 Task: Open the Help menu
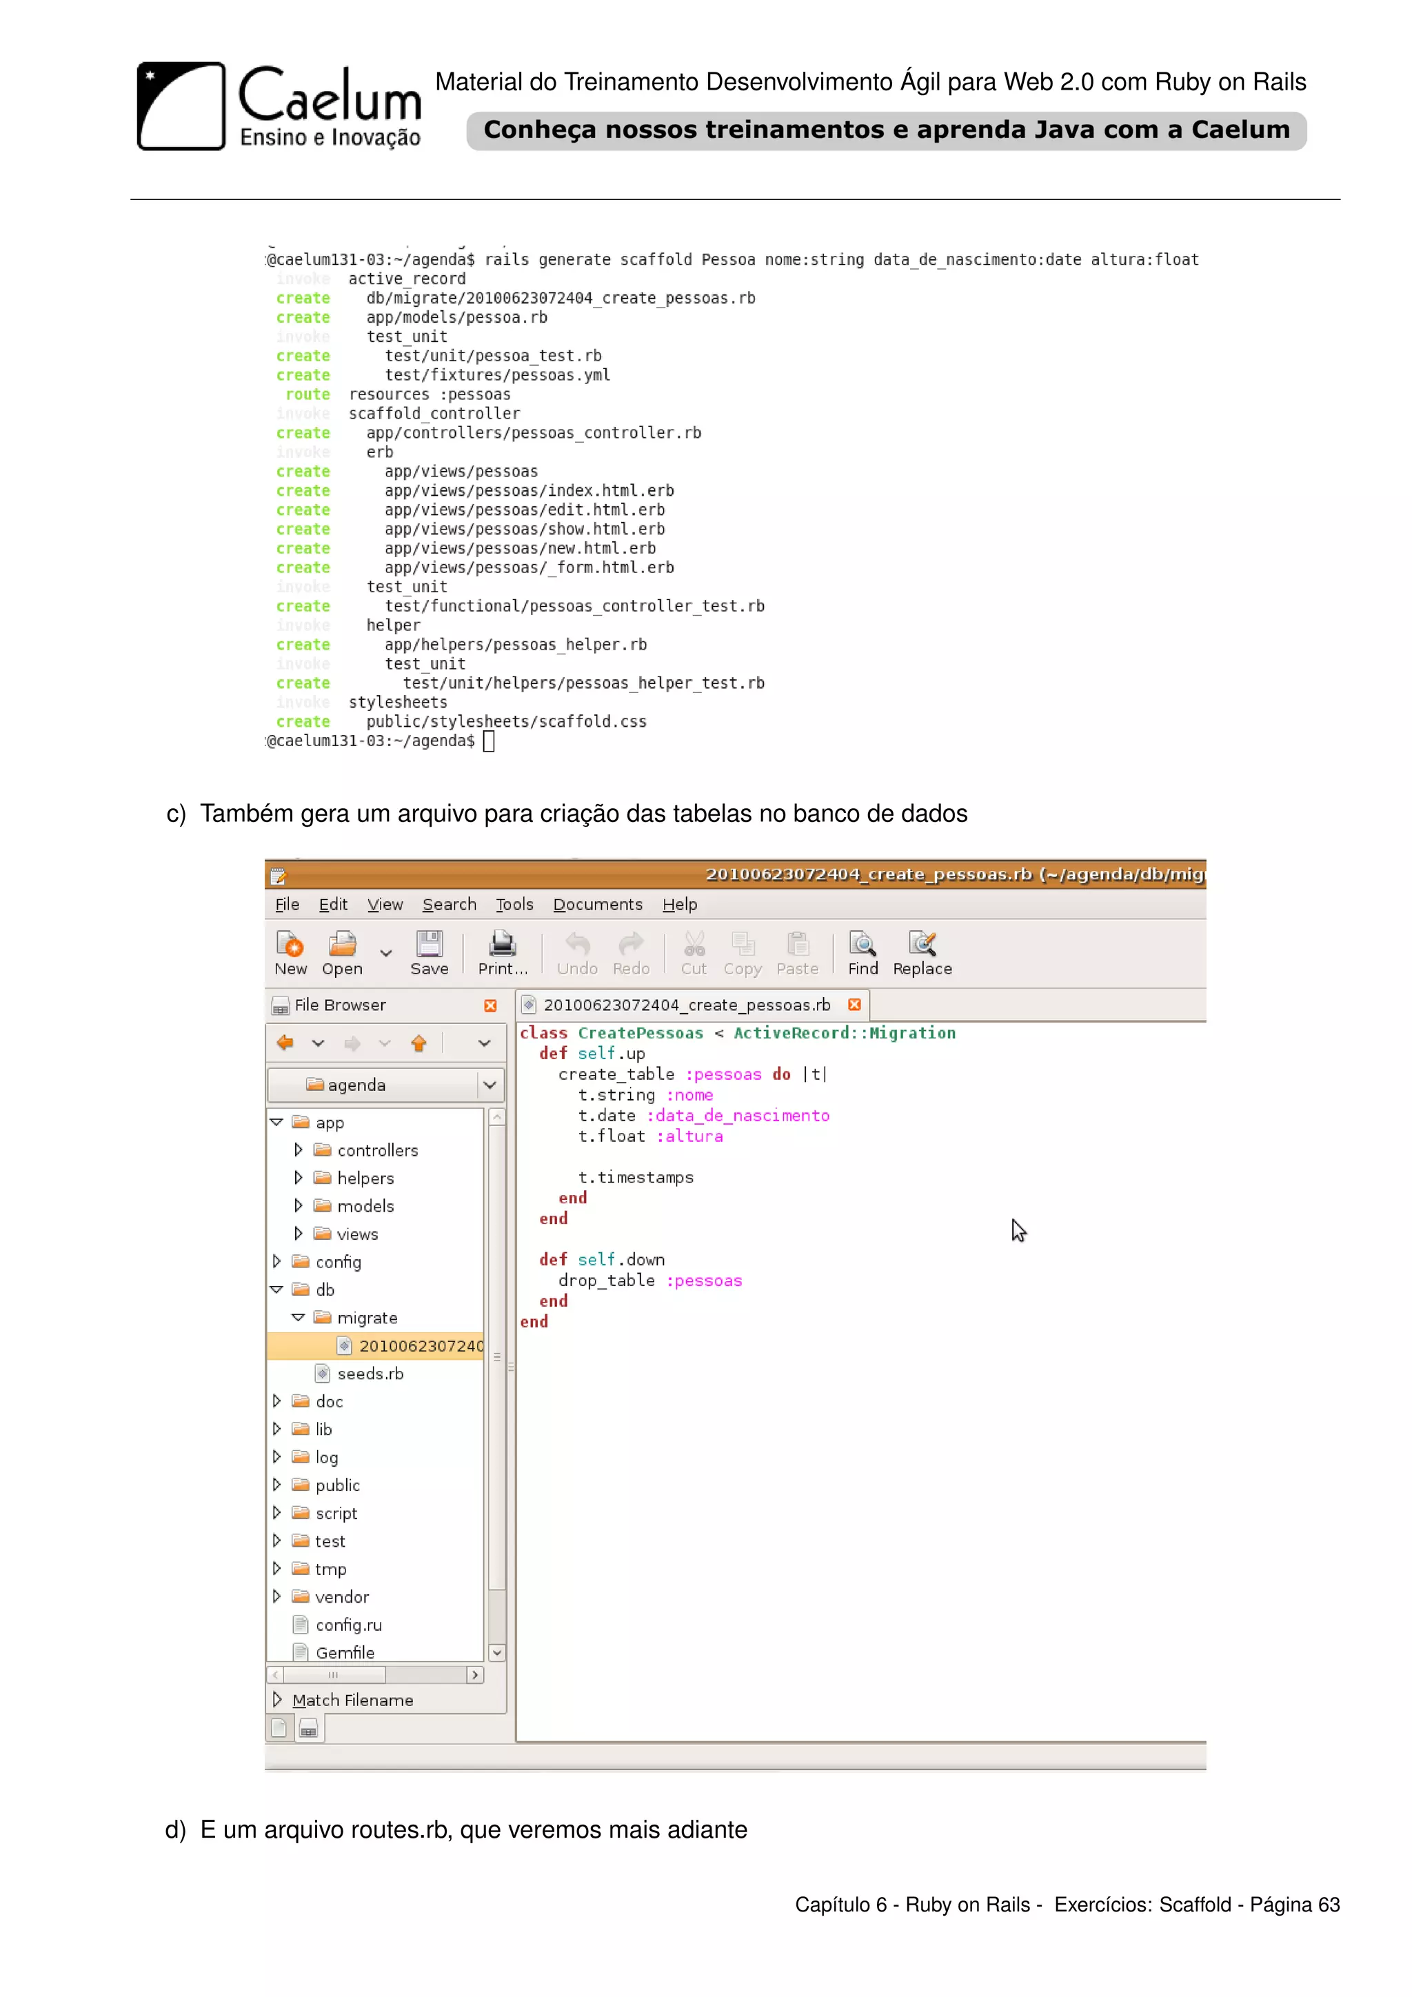point(680,905)
